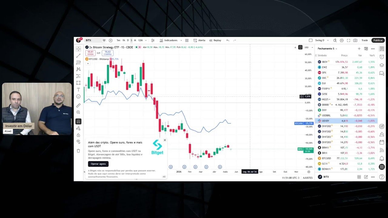Switch to the 5m timeframe
This screenshot has width=388, height=218.
tap(119, 40)
